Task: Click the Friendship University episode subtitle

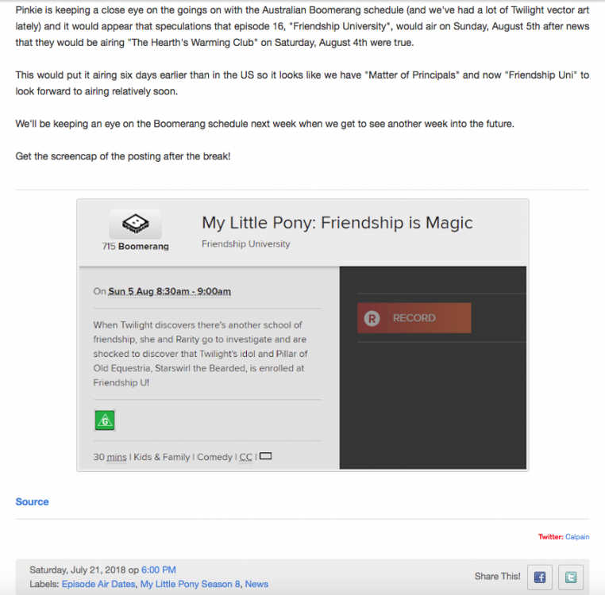Action: click(246, 244)
